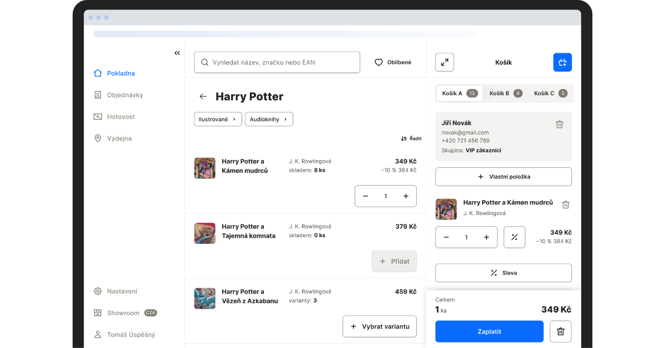This screenshot has width=665, height=348.
Task: Open Objednávky in the sidebar
Action: click(x=119, y=95)
